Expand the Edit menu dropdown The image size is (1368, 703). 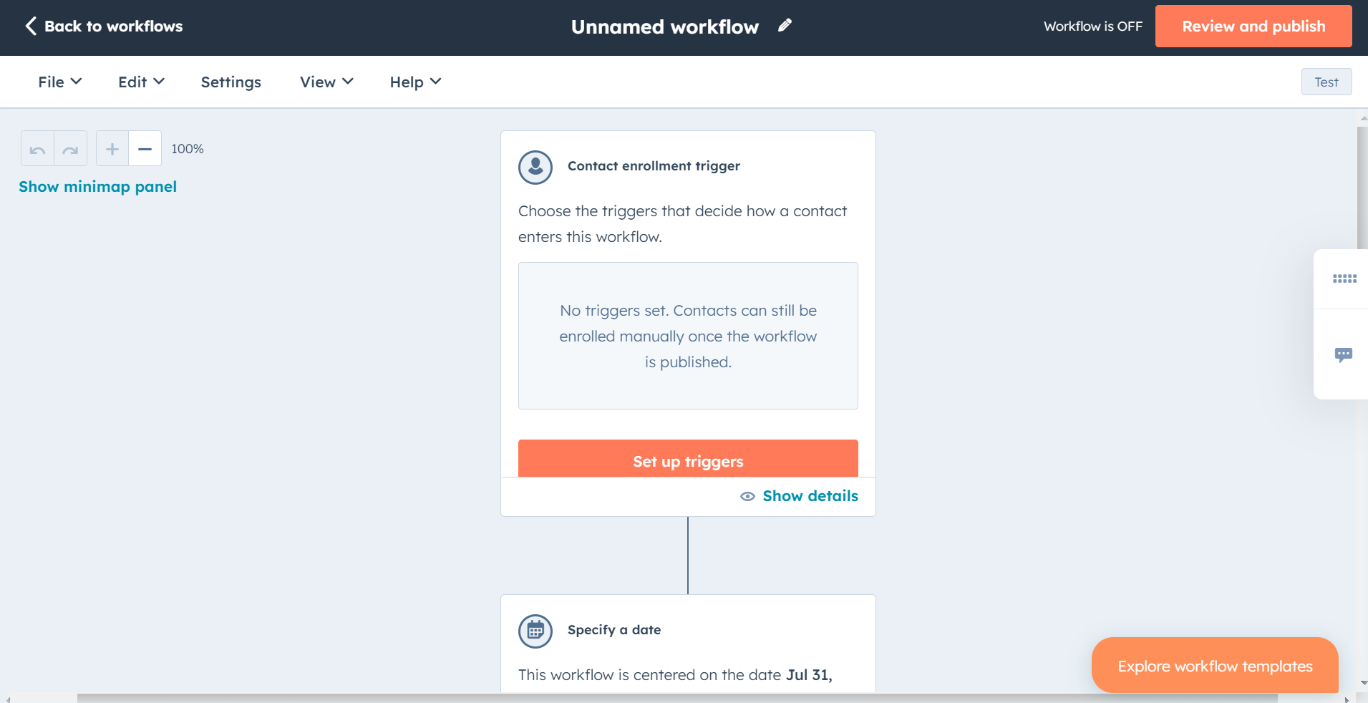(x=141, y=82)
